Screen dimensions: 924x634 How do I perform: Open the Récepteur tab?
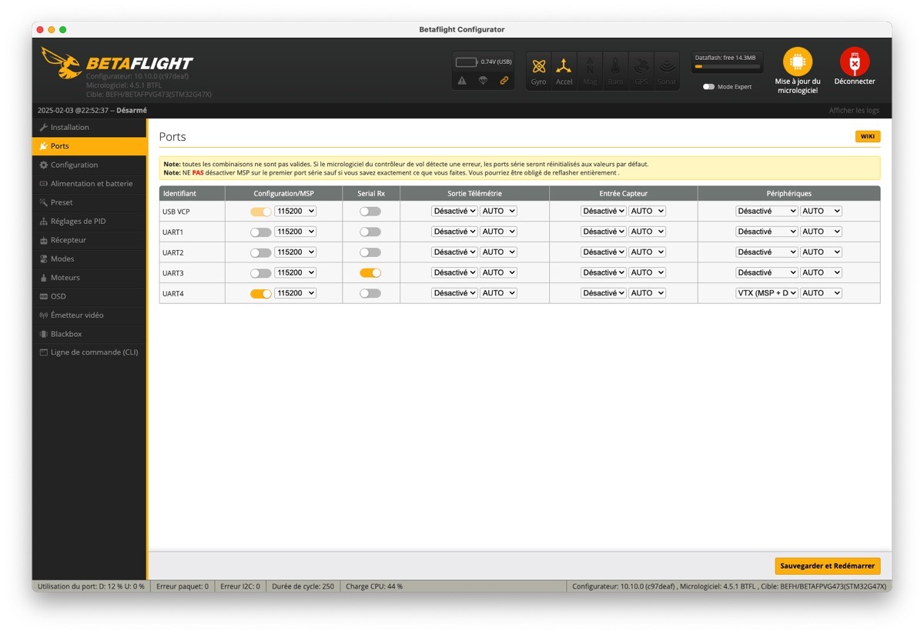pos(89,240)
